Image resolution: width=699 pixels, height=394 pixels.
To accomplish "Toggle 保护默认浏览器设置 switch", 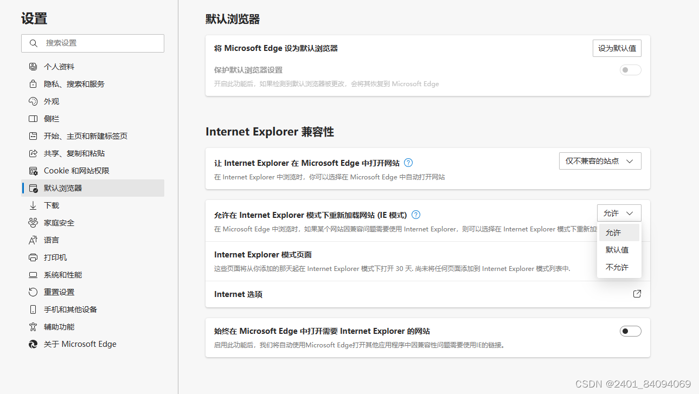I will [x=630, y=70].
